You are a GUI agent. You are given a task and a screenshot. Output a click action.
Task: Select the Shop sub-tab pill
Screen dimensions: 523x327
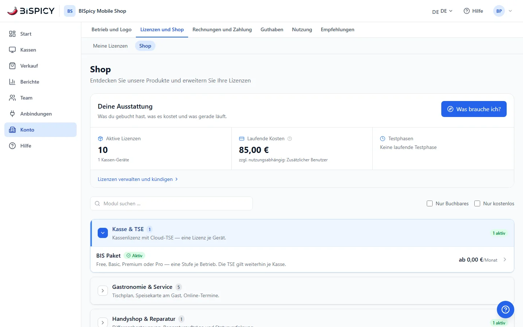click(x=145, y=46)
